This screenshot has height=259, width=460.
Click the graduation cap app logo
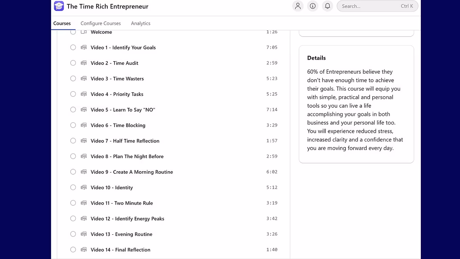pyautogui.click(x=59, y=6)
